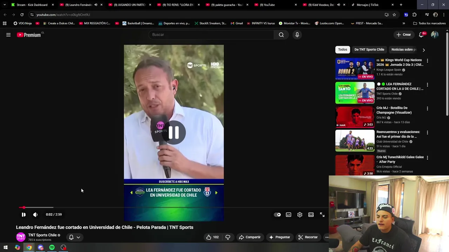Open new browser tab plus button
The width and height of the screenshot is (449, 252).
(401, 5)
